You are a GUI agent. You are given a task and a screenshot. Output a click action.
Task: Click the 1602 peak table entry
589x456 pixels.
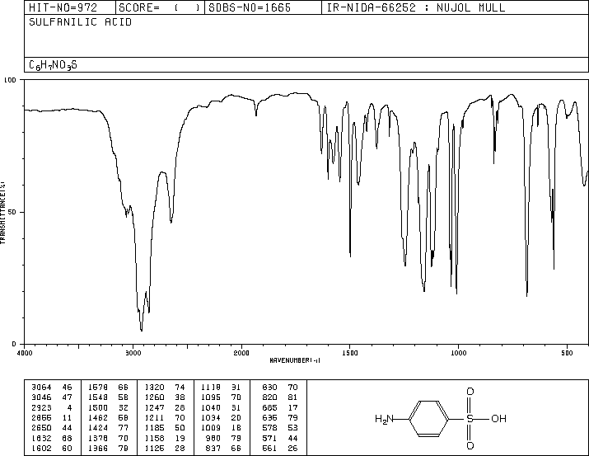point(52,448)
